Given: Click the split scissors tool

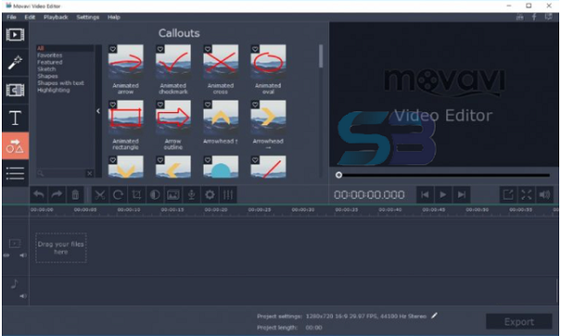Looking at the screenshot, I should click(100, 195).
